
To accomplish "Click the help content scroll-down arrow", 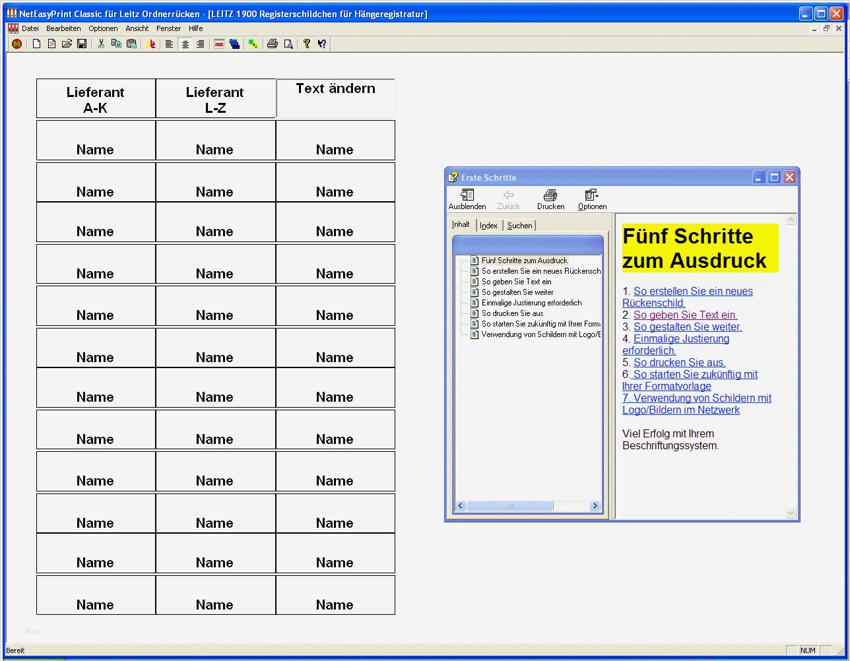I will click(791, 513).
